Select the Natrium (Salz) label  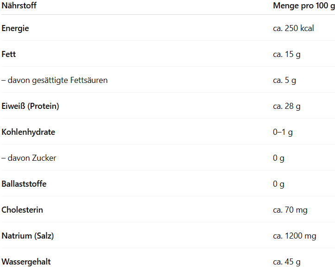(x=27, y=236)
